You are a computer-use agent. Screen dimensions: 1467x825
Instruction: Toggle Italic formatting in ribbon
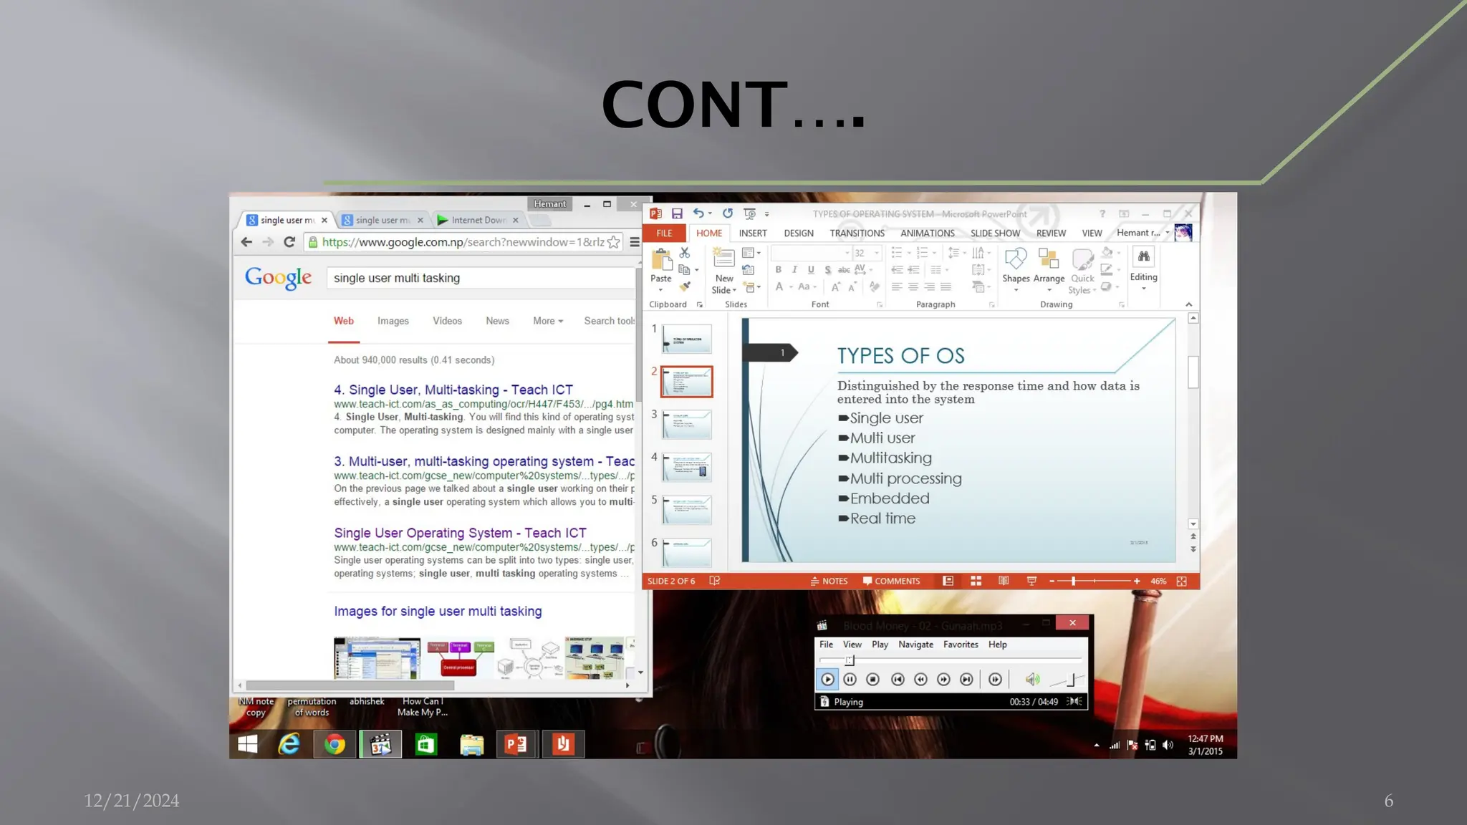pyautogui.click(x=794, y=270)
